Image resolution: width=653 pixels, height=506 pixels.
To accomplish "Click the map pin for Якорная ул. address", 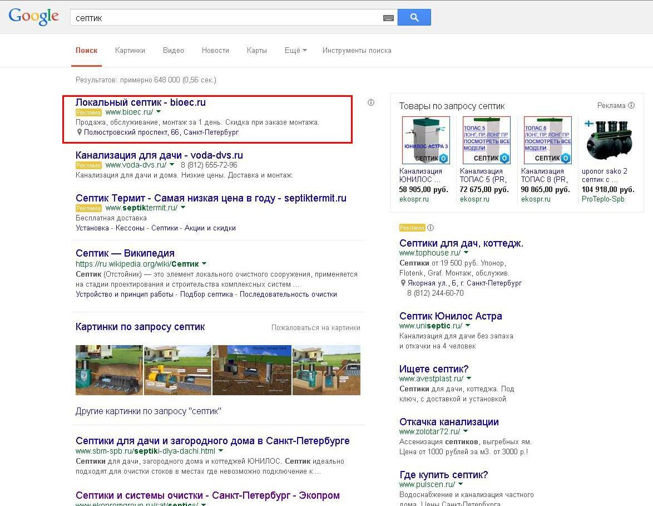I will [x=403, y=283].
